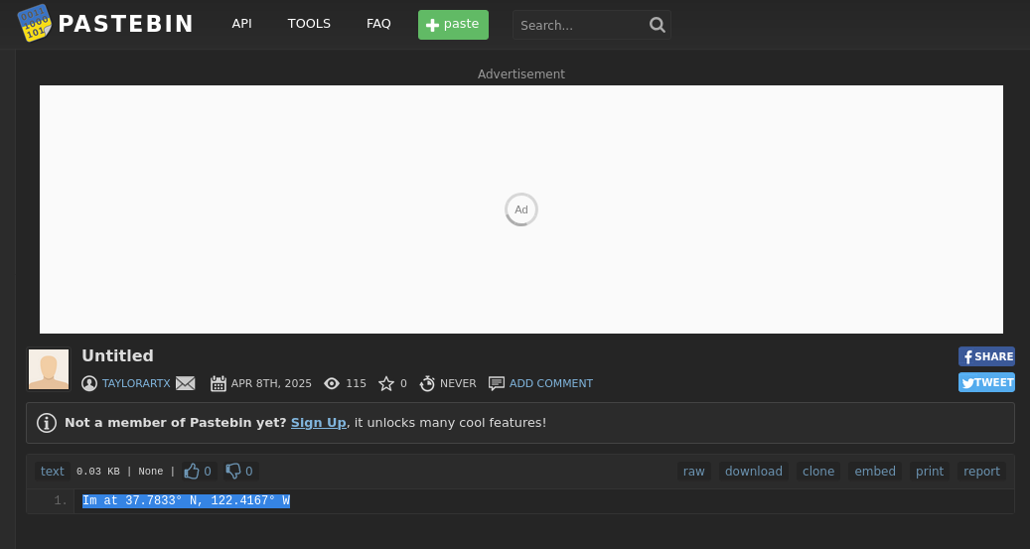Print the paste
The width and height of the screenshot is (1030, 549).
point(930,472)
